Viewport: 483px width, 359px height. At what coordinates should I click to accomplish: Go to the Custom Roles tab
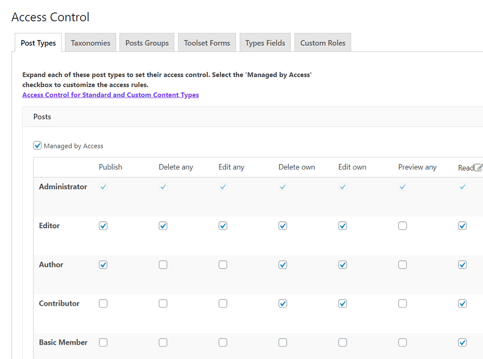coord(323,43)
